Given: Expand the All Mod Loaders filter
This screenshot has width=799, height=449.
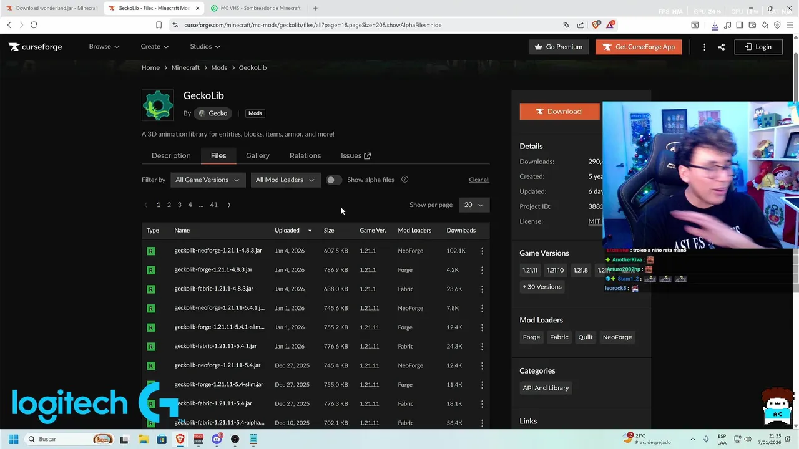Looking at the screenshot, I should (x=285, y=180).
